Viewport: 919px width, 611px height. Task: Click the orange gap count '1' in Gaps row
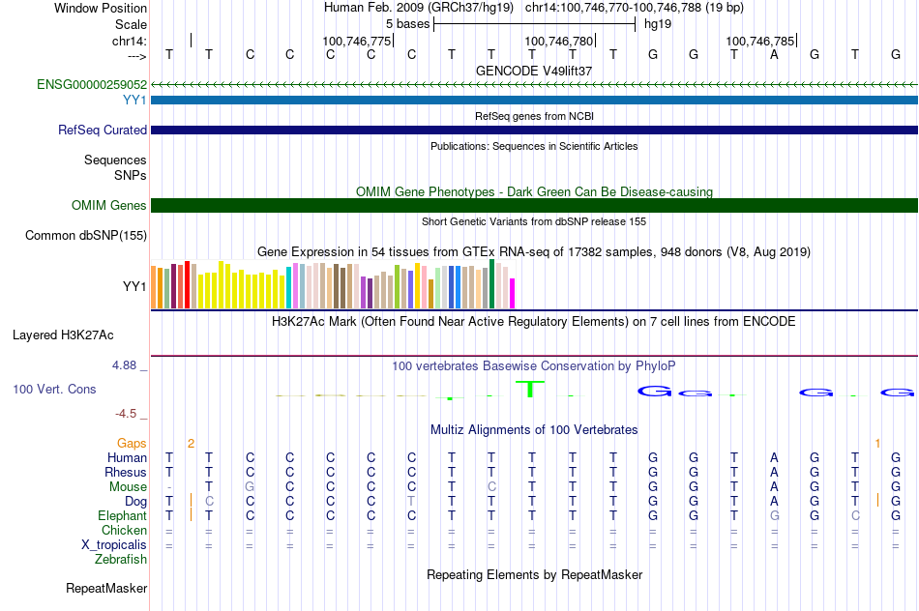pyautogui.click(x=877, y=444)
